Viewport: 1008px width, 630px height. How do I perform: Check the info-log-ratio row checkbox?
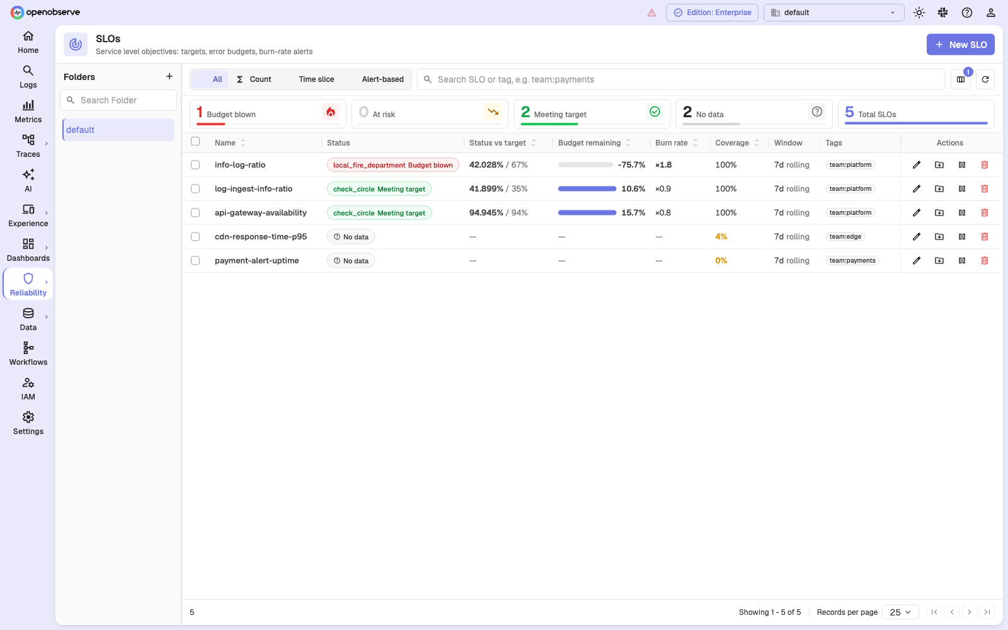[195, 165]
